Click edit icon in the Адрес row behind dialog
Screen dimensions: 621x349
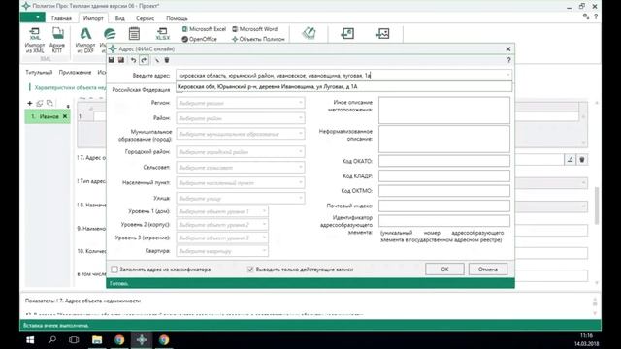[x=570, y=160]
